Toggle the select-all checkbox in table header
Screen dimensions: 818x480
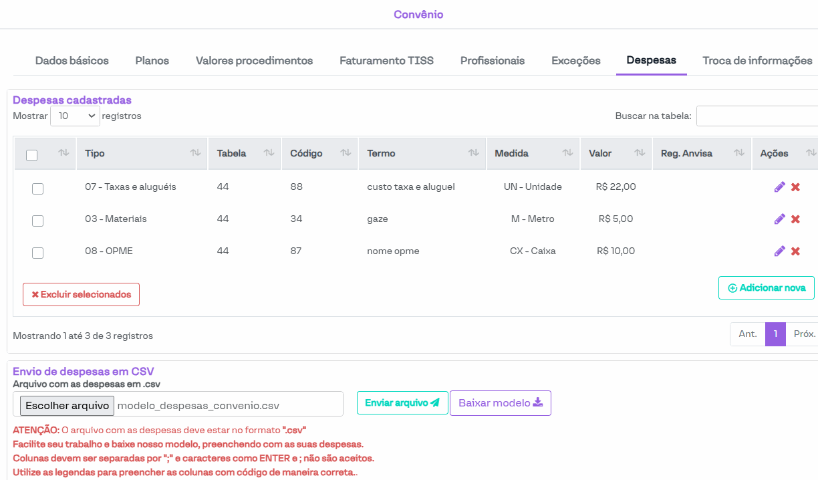(x=31, y=155)
